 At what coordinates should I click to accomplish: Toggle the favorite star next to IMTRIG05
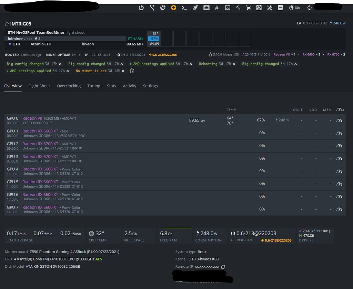(7, 24)
